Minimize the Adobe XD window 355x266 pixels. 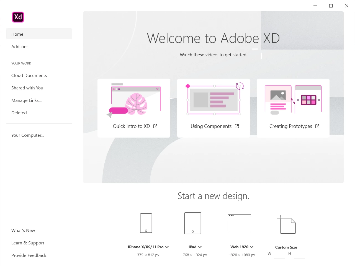tap(315, 6)
